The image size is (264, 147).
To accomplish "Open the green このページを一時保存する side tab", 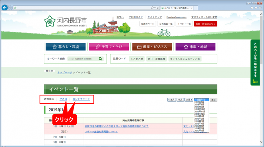I will click(255, 62).
